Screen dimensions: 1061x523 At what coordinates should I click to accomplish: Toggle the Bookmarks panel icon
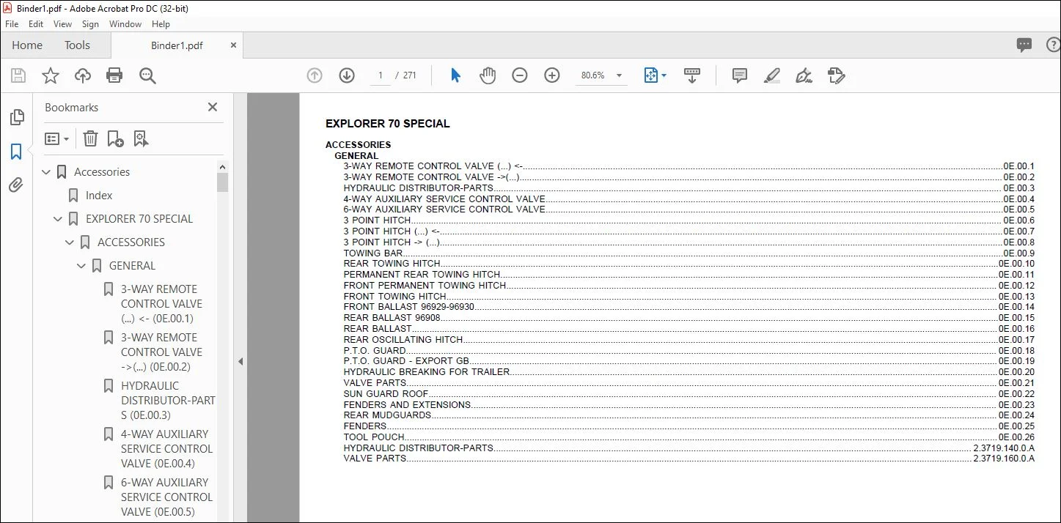tap(16, 152)
